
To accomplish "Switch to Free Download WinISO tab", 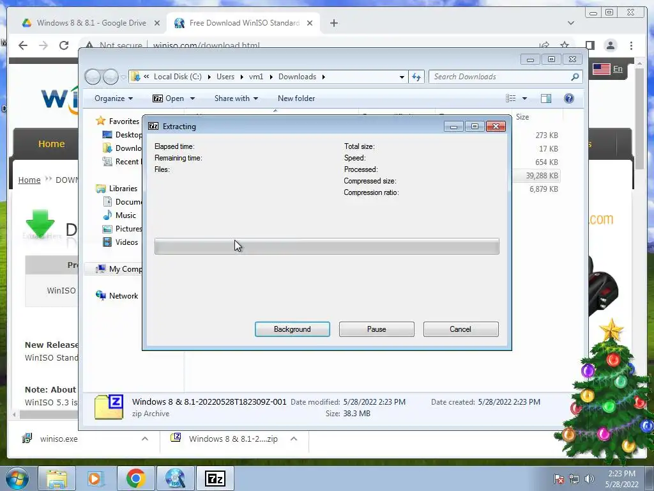I will click(x=244, y=23).
